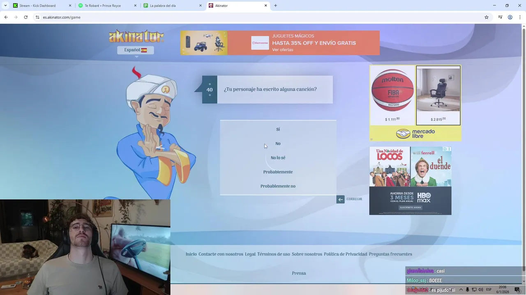The width and height of the screenshot is (526, 295).
Task: Answer "Sí" to the song question
Action: point(278,129)
